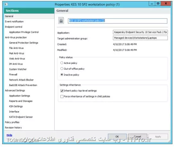Uncheck Inherit policy top-level settings
This screenshot has width=174, height=147.
pyautogui.click(x=62, y=91)
